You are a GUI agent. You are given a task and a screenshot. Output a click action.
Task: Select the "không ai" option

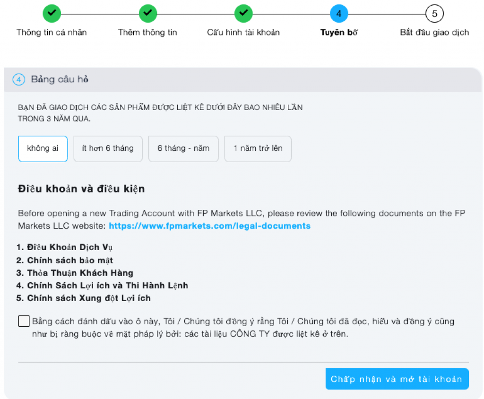(43, 148)
